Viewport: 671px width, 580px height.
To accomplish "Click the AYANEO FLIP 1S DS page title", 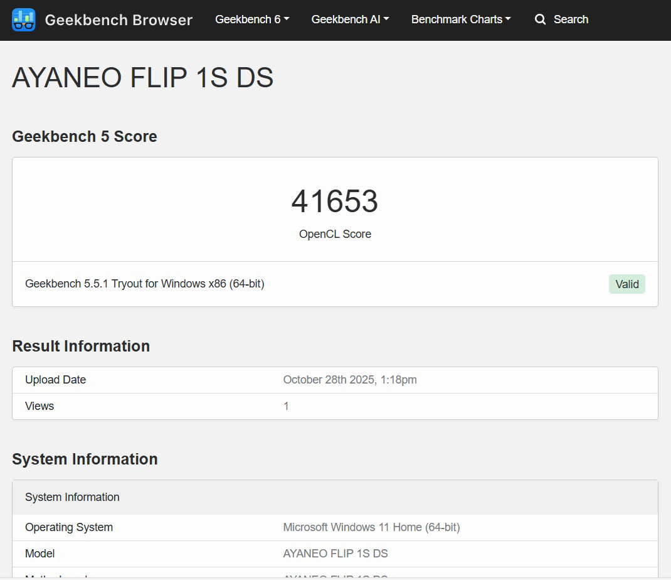I will point(143,78).
